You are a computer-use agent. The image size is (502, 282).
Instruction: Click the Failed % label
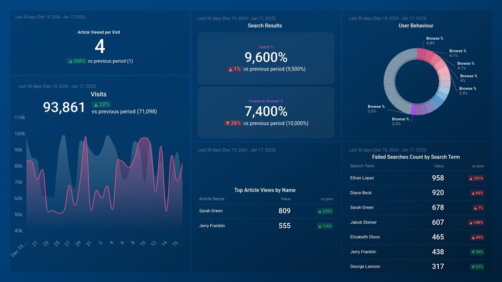coord(266,47)
